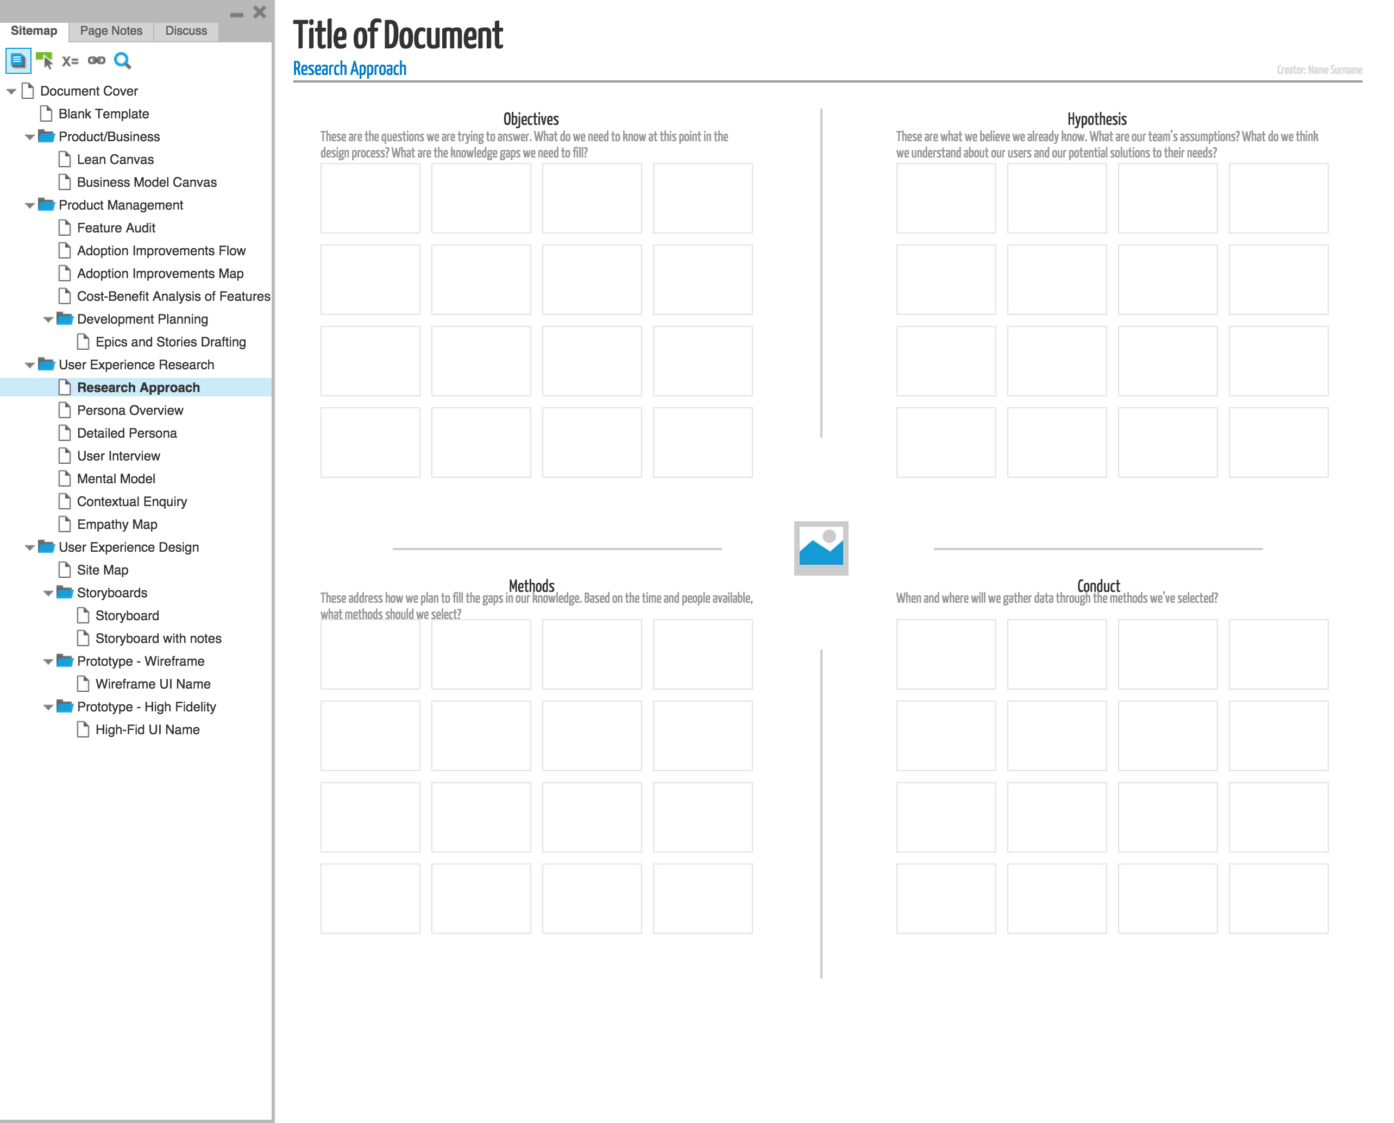The image size is (1394, 1123).
Task: Open the Persona Overview page
Action: click(130, 410)
